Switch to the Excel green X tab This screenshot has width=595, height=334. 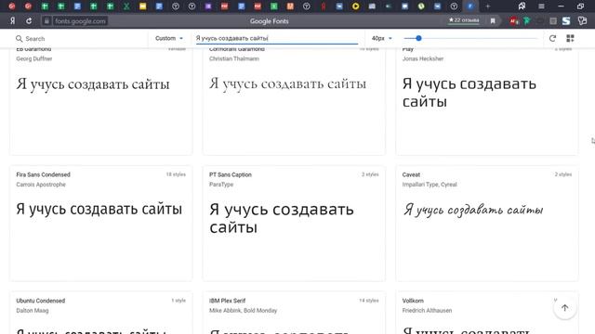[126, 6]
